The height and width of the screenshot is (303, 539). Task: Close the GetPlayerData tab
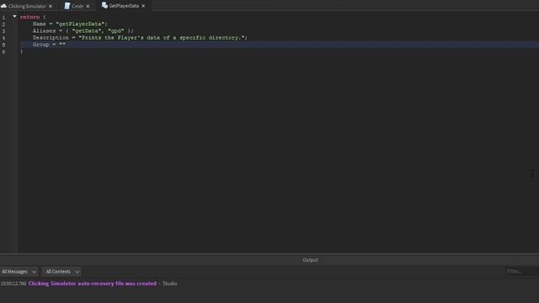click(143, 6)
